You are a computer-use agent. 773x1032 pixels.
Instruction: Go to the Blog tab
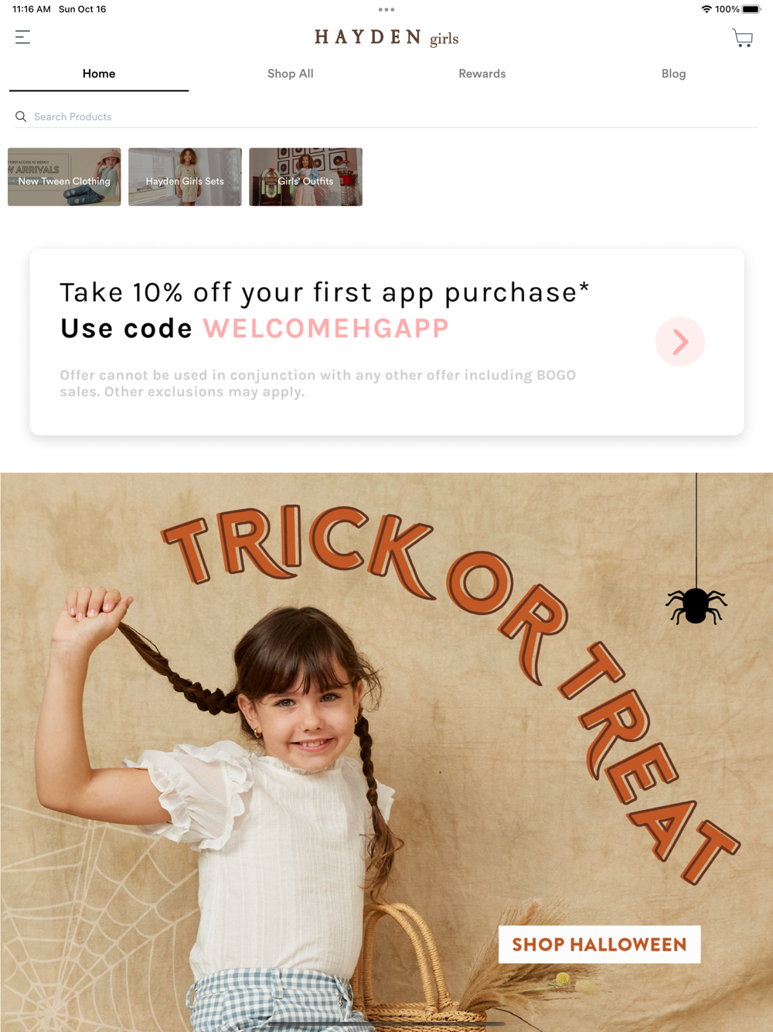coord(673,73)
